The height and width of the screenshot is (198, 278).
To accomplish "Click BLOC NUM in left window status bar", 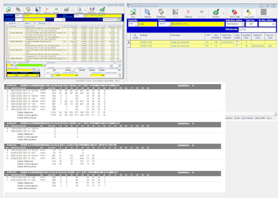I will coord(109,81).
